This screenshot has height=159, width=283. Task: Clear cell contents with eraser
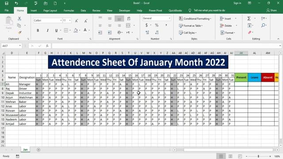click(x=249, y=32)
